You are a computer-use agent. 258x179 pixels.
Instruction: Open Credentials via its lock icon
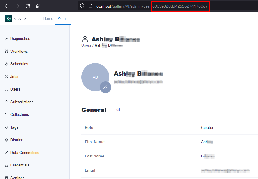click(x=7, y=165)
